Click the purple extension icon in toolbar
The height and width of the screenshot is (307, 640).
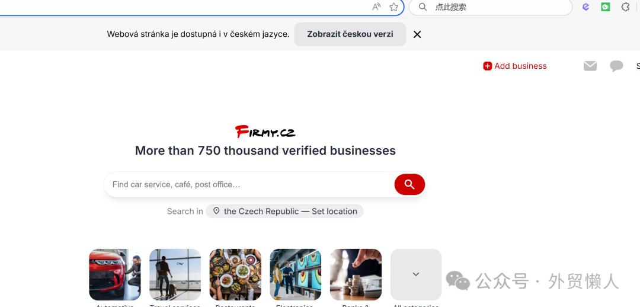coord(585,7)
